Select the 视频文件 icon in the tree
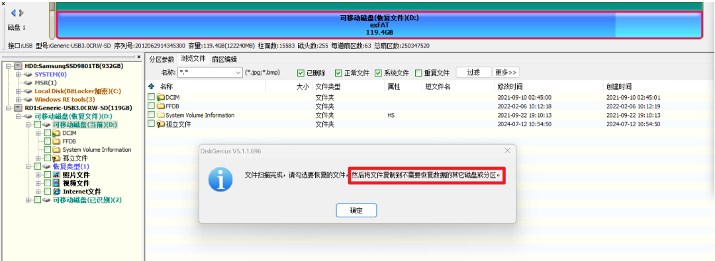This screenshot has width=715, height=261. tap(56, 183)
